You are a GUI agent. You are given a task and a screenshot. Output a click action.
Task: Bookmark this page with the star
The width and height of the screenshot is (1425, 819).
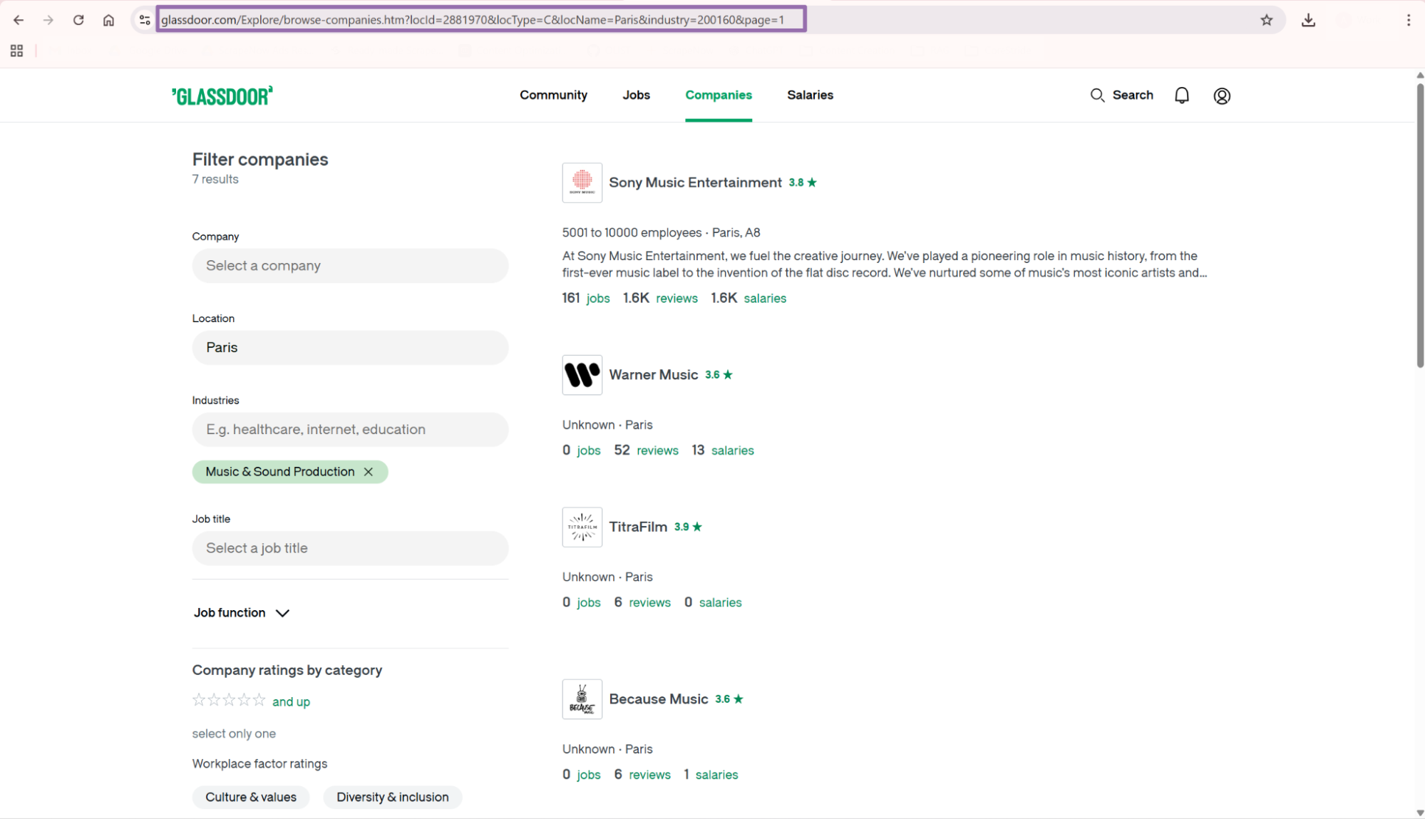(1266, 20)
